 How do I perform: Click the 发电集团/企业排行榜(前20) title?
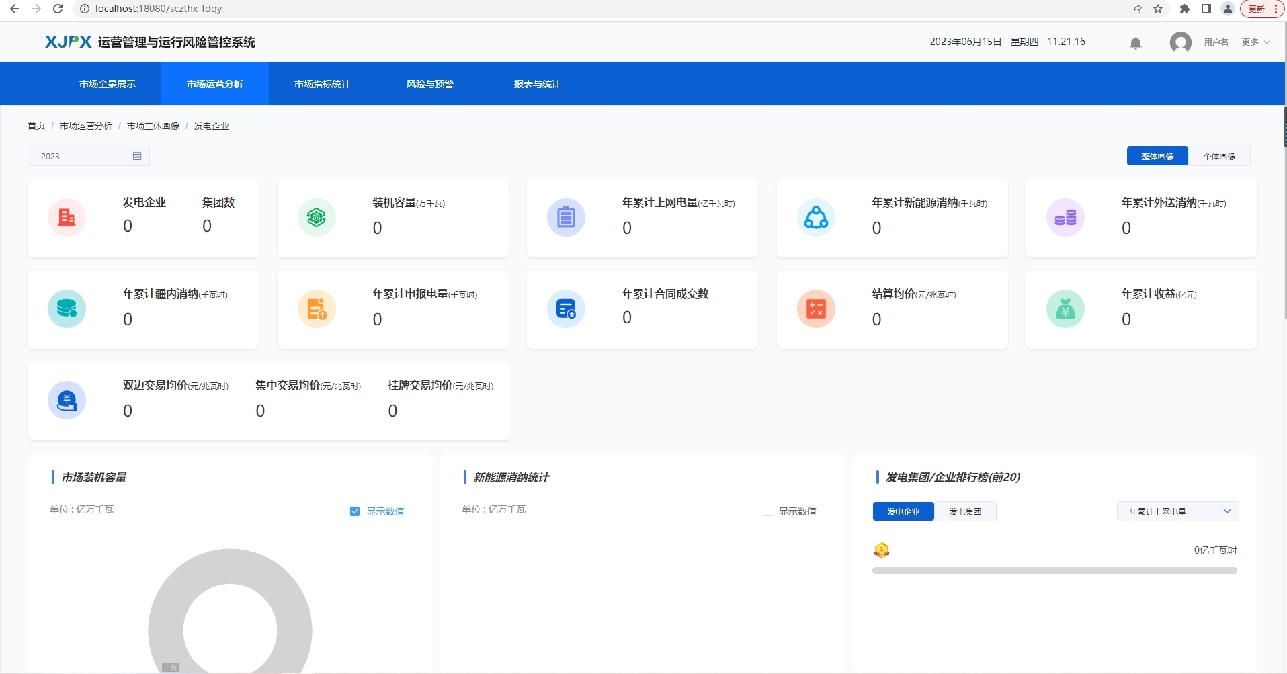[953, 477]
